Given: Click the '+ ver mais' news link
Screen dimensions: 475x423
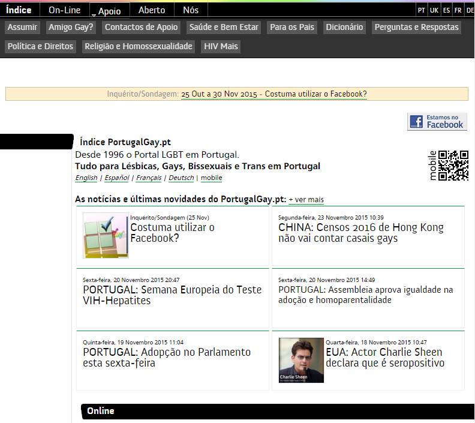Looking at the screenshot, I should 306,199.
